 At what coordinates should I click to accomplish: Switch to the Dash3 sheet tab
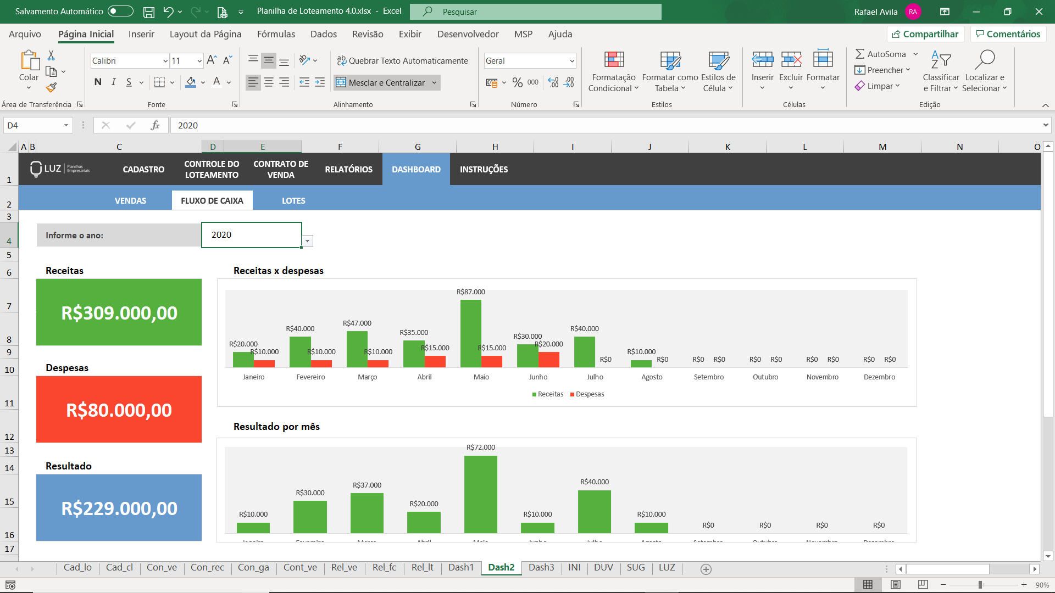[541, 568]
